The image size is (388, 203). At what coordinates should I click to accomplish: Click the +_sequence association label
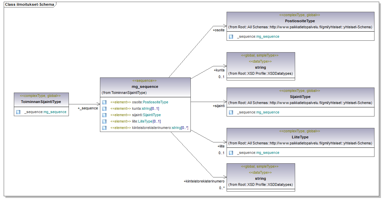point(88,108)
